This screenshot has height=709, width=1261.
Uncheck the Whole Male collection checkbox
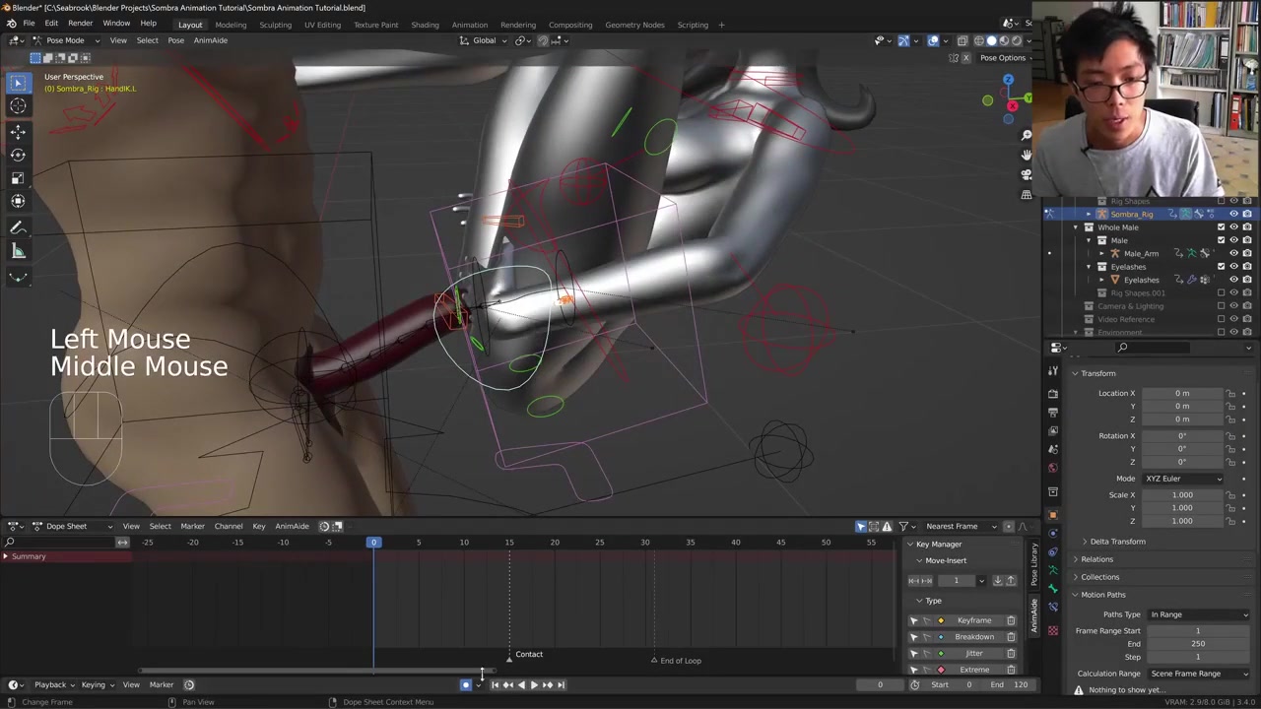click(x=1221, y=227)
